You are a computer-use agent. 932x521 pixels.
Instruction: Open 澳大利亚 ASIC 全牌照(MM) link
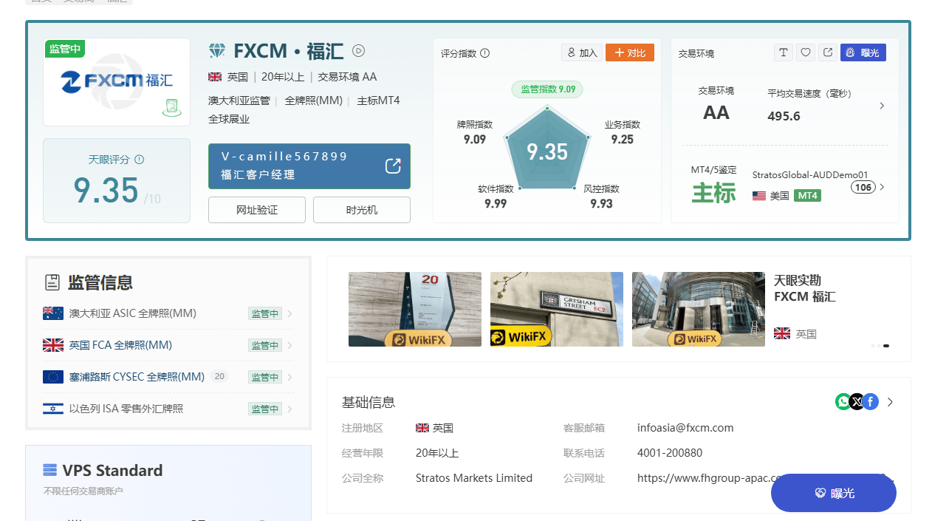[x=133, y=313]
